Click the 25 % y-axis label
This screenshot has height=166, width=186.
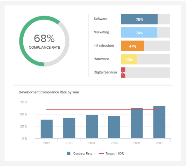[x=24, y=127]
